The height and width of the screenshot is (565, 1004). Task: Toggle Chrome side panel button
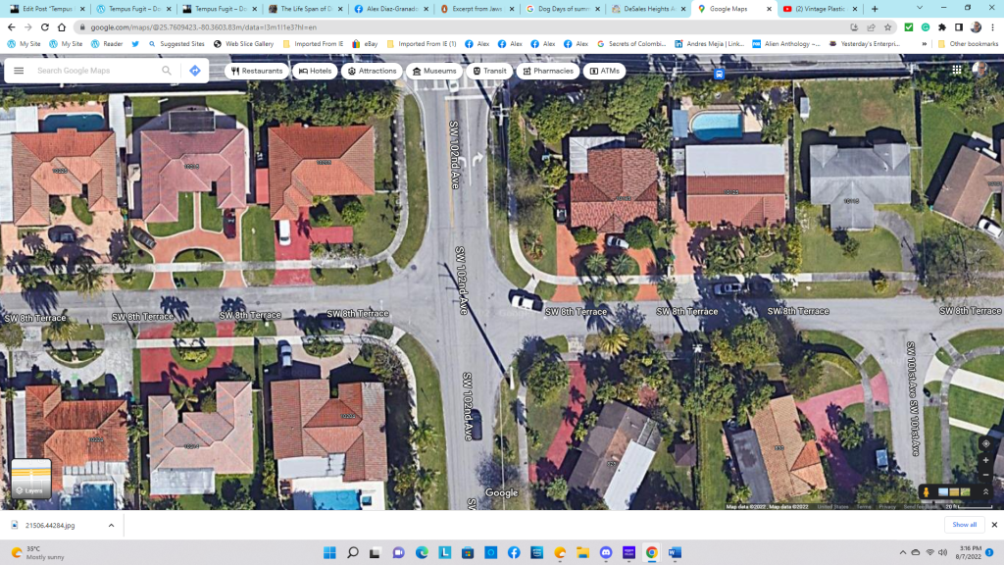click(959, 27)
